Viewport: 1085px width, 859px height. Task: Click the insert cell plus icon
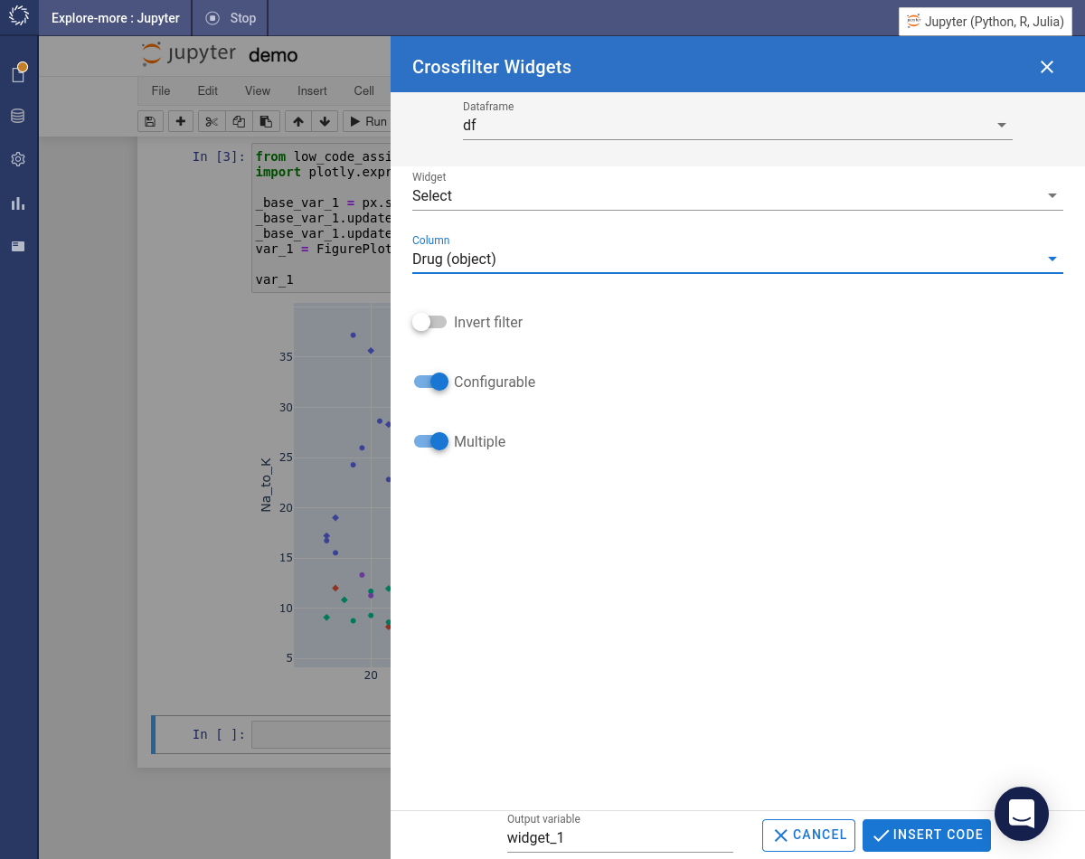click(181, 121)
